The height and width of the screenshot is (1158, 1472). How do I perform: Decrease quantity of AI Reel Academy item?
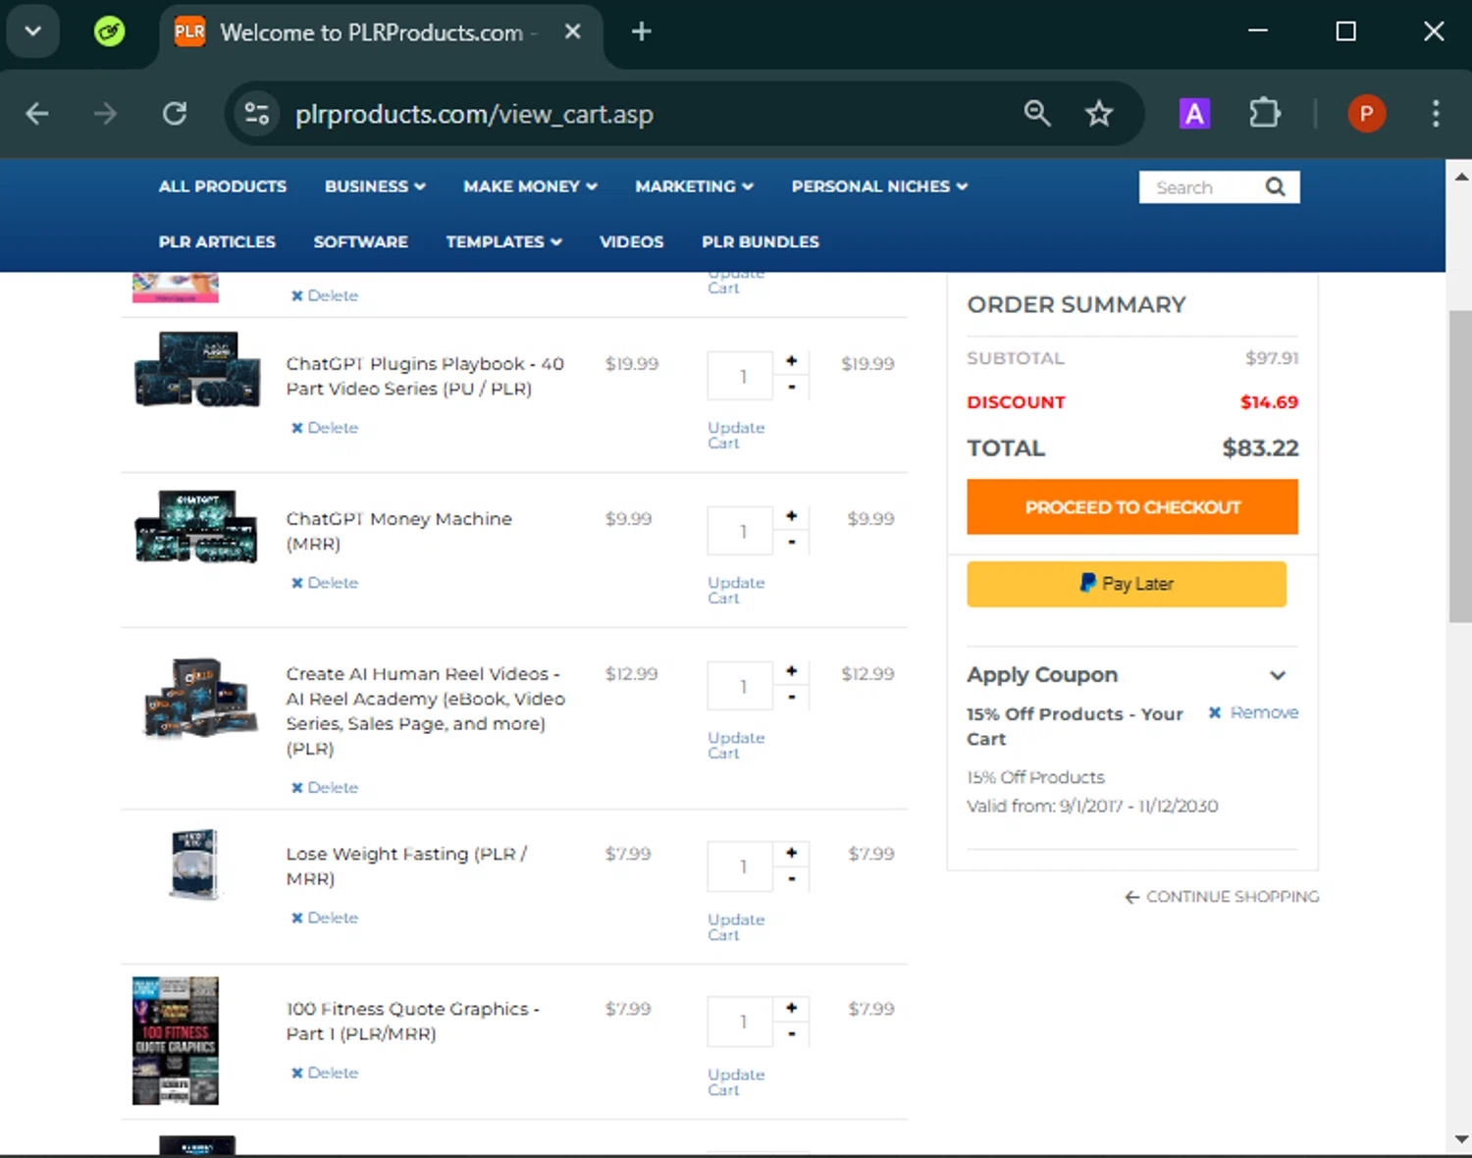click(792, 698)
